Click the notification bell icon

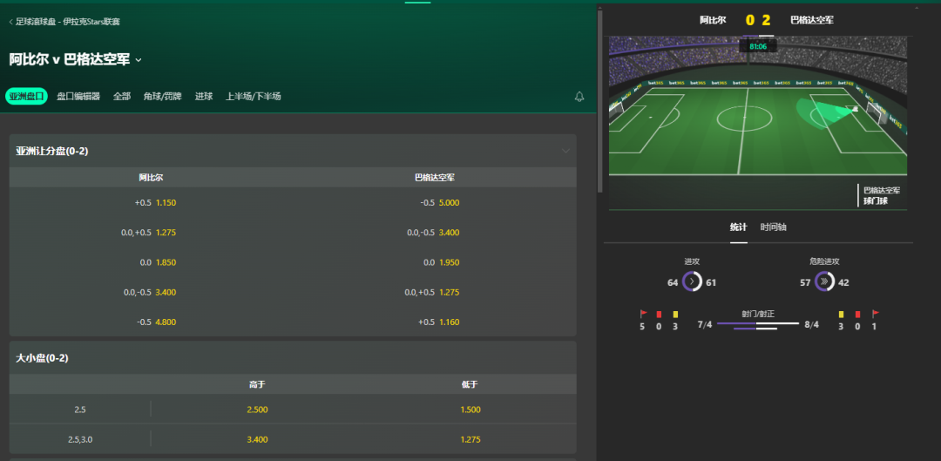[x=579, y=97]
